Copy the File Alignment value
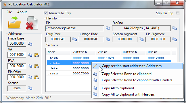This screenshot has height=103, width=186. coord(175,39)
